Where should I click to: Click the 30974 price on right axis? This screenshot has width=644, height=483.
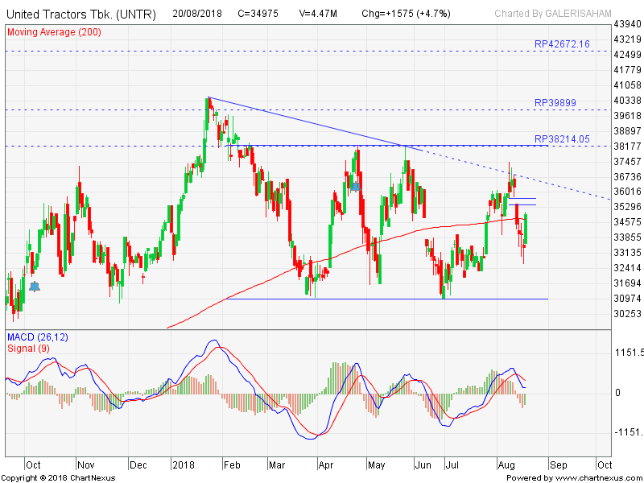click(627, 299)
